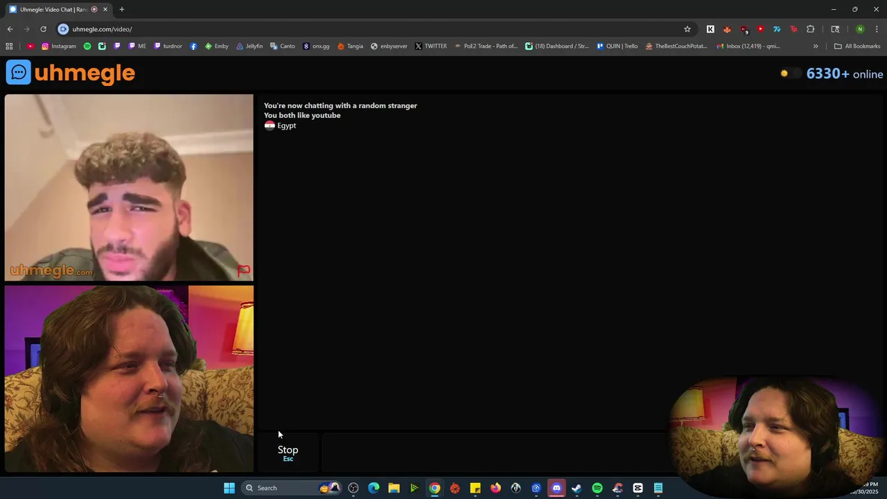Image resolution: width=887 pixels, height=499 pixels.
Task: Open the TWITTER bookmark
Action: pyautogui.click(x=430, y=46)
